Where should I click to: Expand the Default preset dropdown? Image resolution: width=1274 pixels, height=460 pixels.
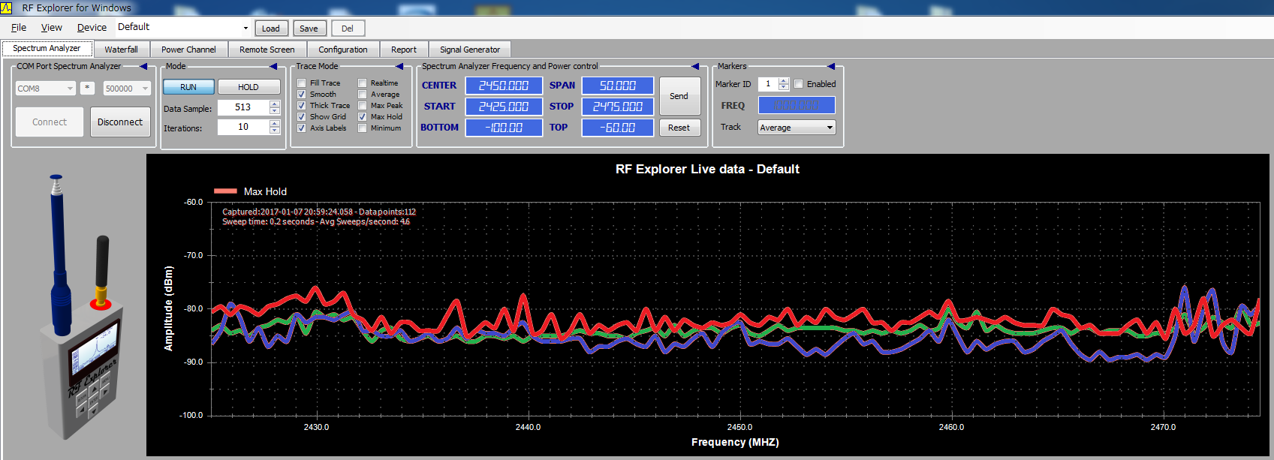point(245,29)
